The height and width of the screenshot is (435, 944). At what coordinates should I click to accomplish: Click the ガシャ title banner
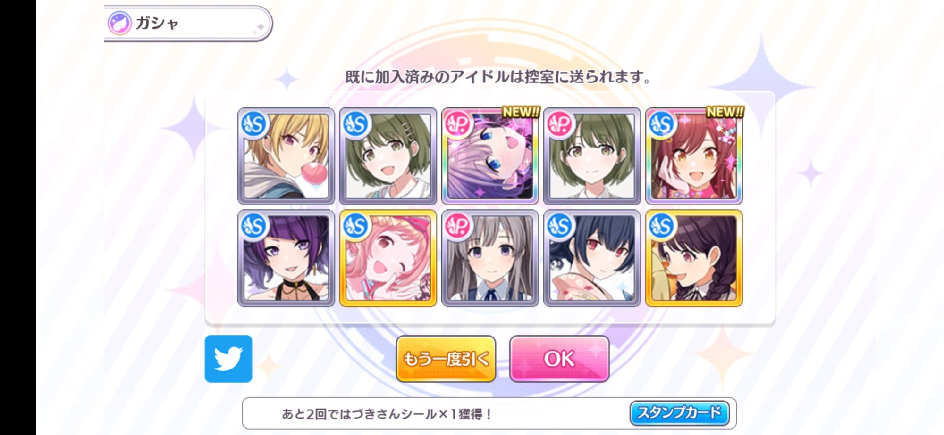tap(188, 23)
